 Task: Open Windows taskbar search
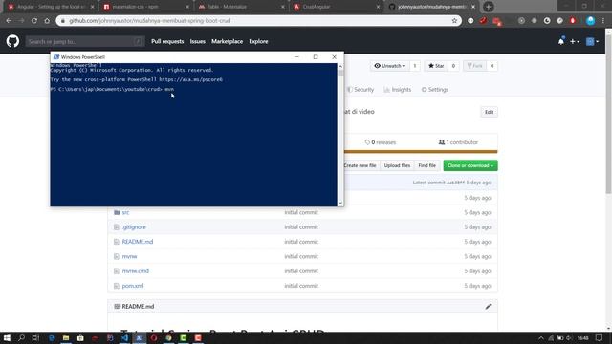21,338
